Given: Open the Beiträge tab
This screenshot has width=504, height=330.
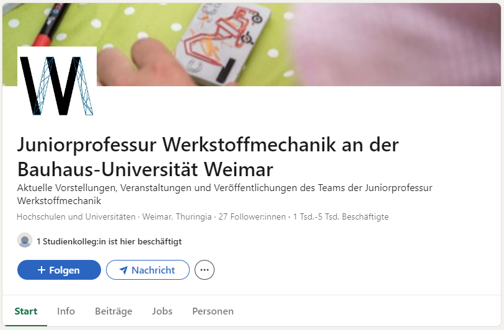Looking at the screenshot, I should point(113,311).
